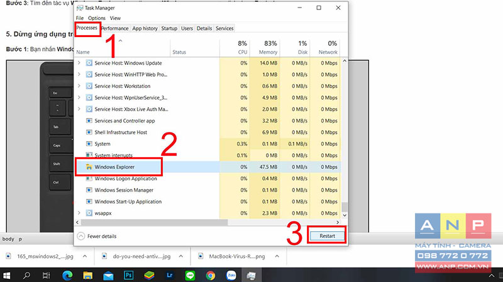Open the Options menu
503x282 pixels.
pyautogui.click(x=97, y=18)
